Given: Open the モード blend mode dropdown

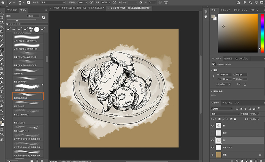Looking at the screenshot, I should (53, 2).
